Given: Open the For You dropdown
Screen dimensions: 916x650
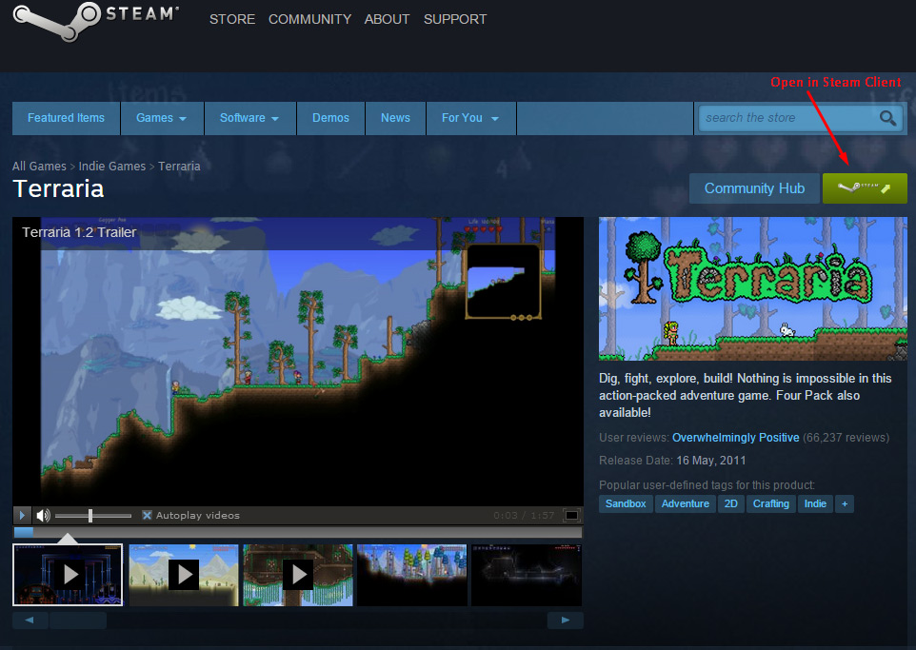Looking at the screenshot, I should [468, 118].
